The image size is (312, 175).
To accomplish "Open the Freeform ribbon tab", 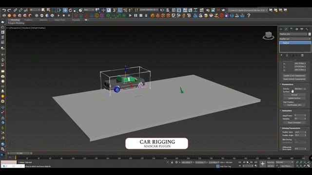I will pos(28,20).
